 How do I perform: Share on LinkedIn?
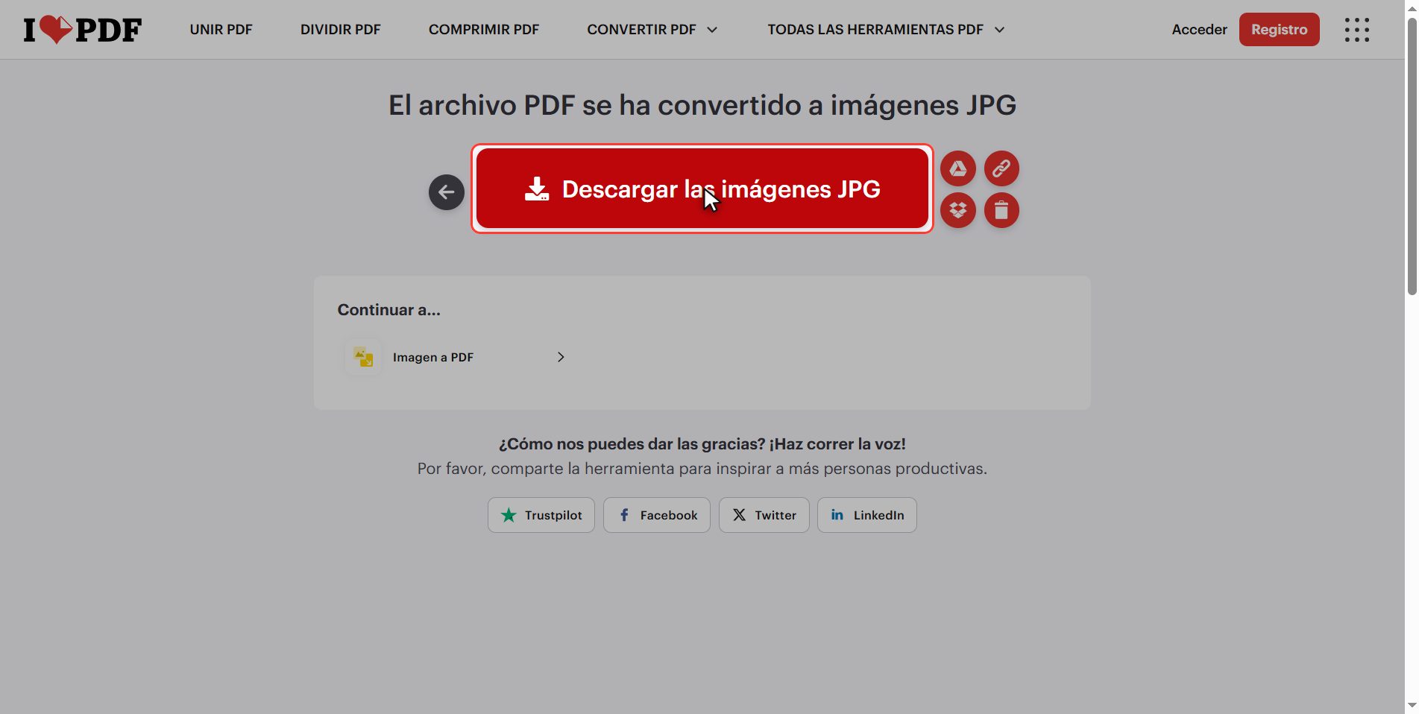pyautogui.click(x=867, y=515)
